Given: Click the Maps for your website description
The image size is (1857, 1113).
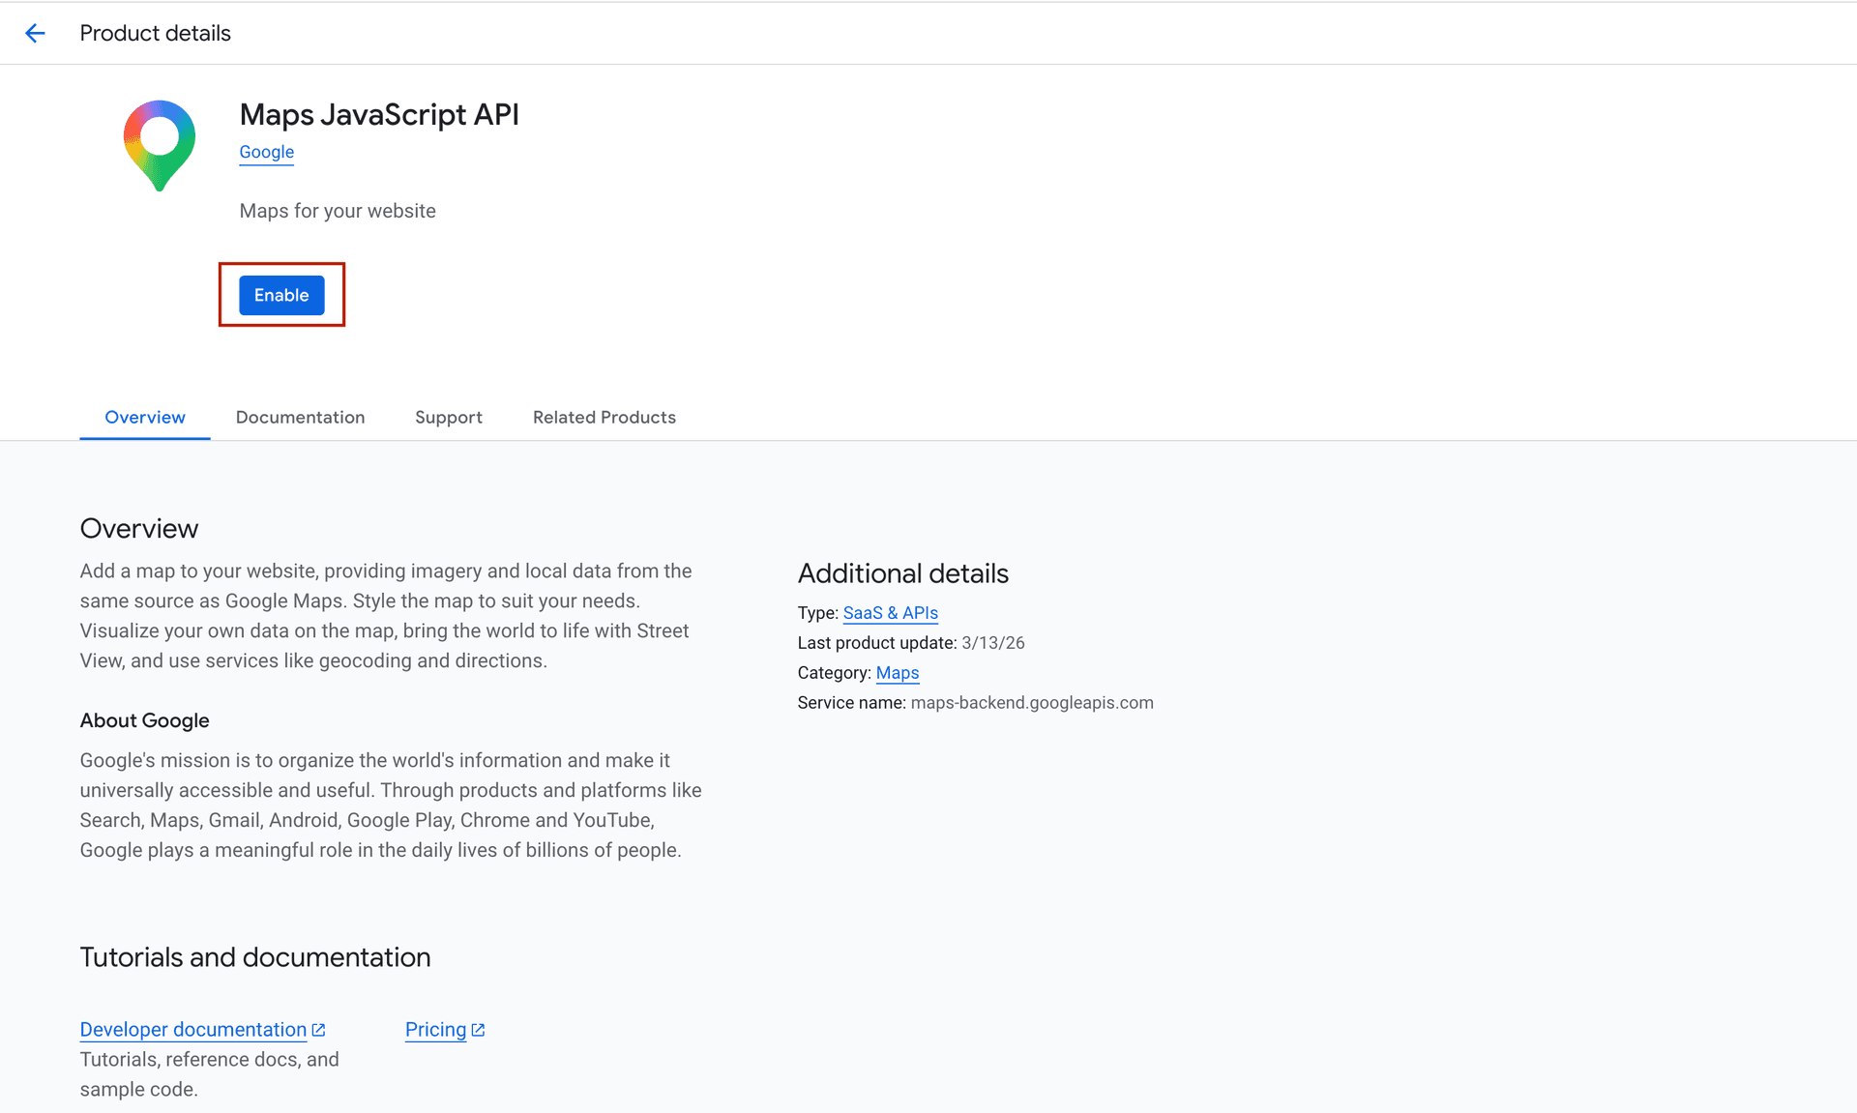Looking at the screenshot, I should pos(337,210).
